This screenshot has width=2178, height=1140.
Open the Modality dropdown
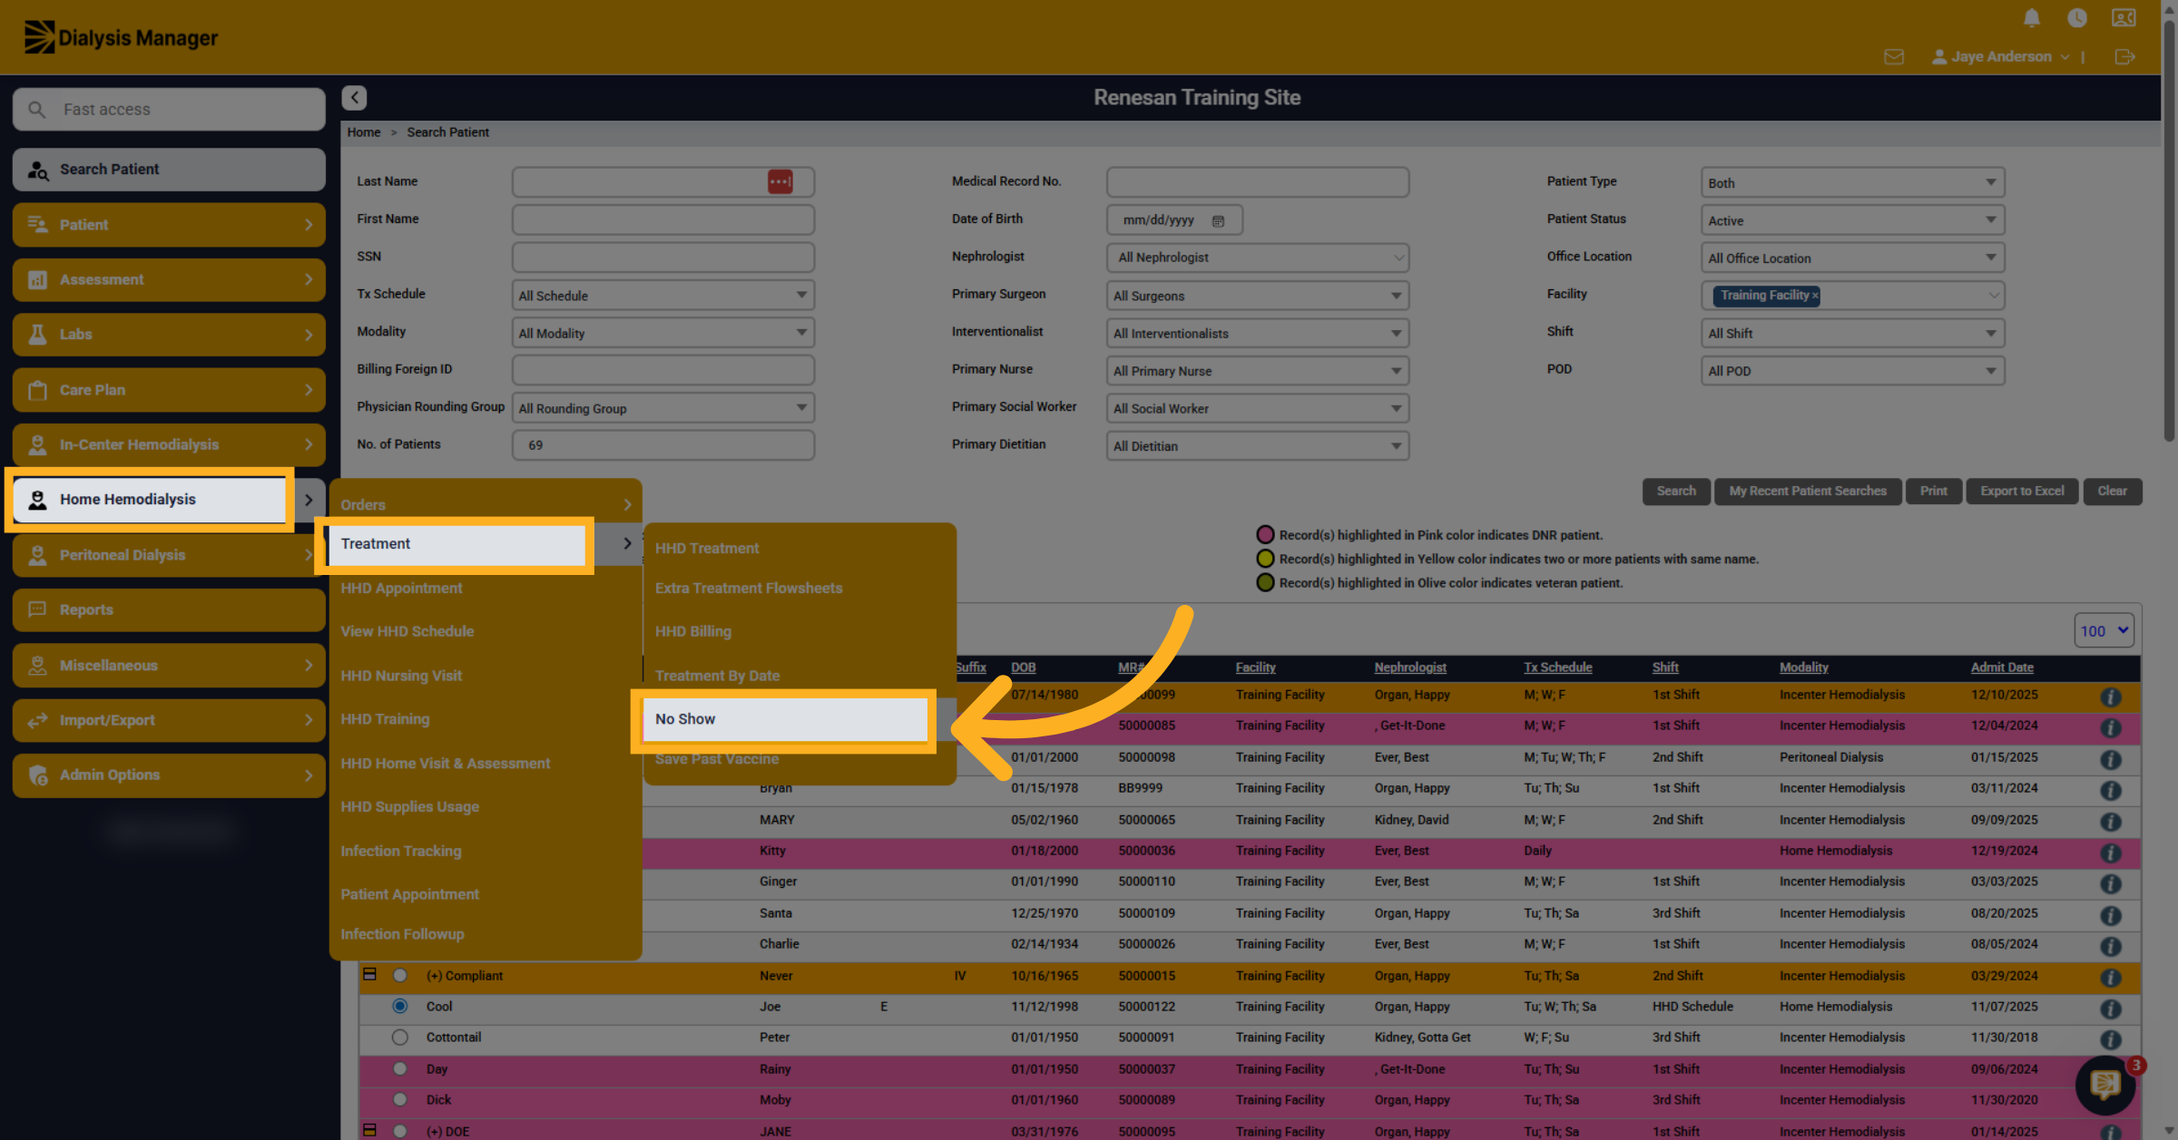(x=662, y=333)
